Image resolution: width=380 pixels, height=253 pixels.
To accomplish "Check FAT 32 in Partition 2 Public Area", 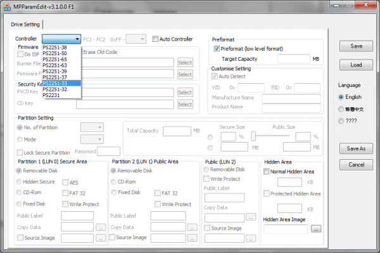I will (x=158, y=193).
